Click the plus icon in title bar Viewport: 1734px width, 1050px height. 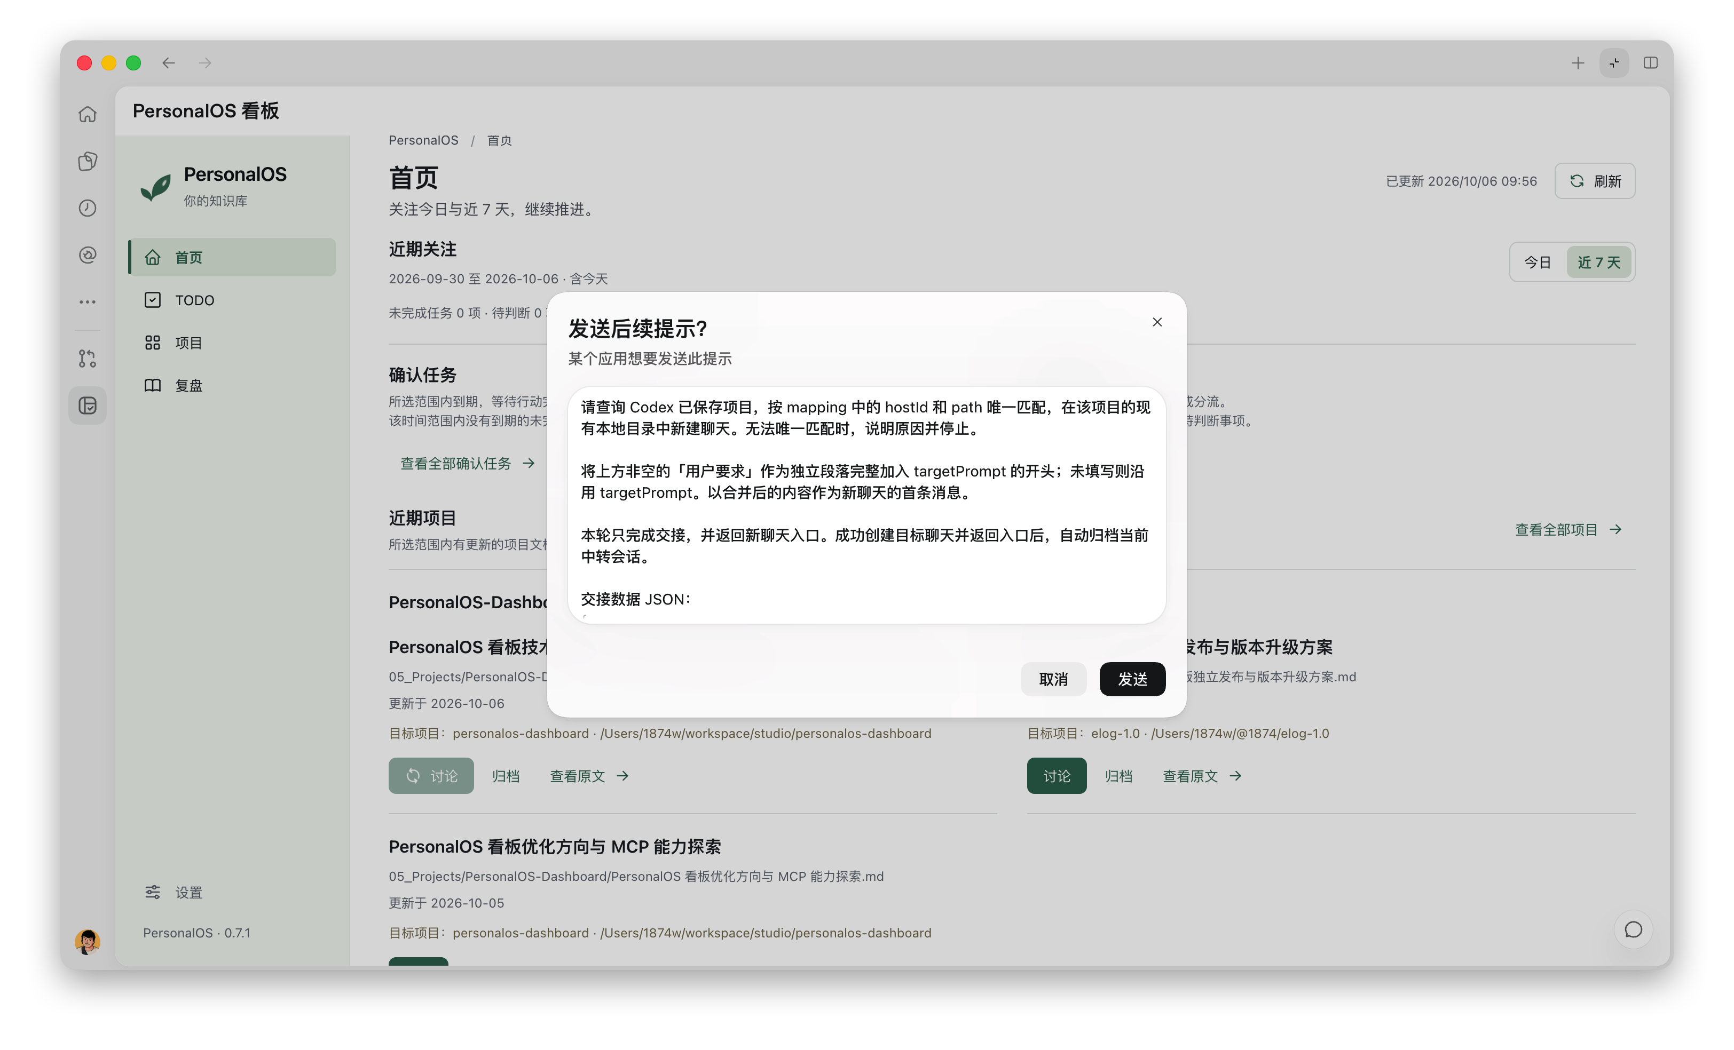[x=1578, y=63]
